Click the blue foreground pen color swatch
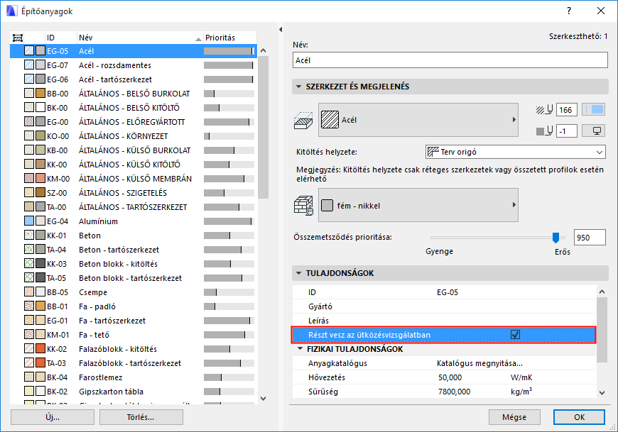 594,110
